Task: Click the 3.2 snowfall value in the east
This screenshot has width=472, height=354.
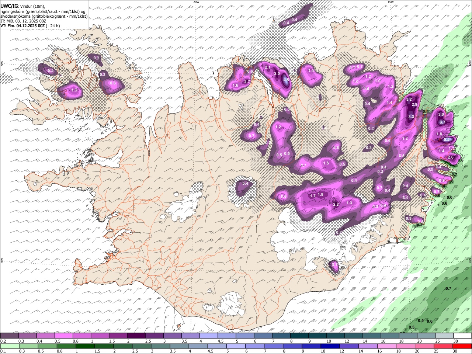Action: coord(409,100)
